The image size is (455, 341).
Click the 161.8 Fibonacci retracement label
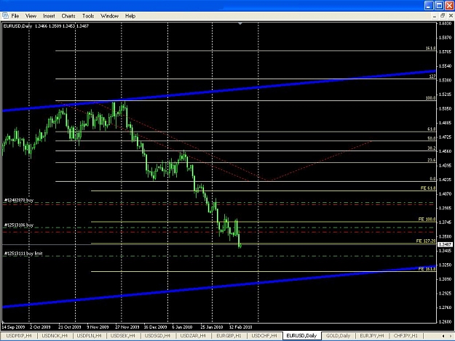click(431, 49)
